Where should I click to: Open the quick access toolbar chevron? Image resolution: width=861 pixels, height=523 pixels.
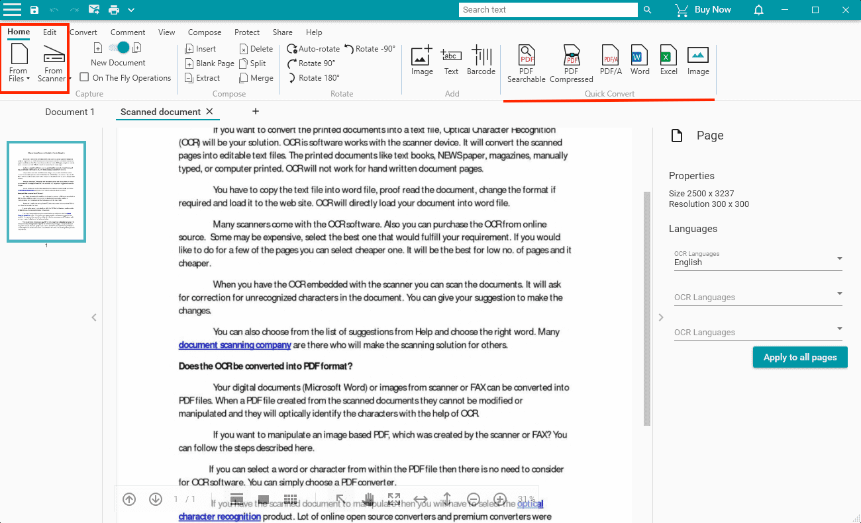(131, 10)
